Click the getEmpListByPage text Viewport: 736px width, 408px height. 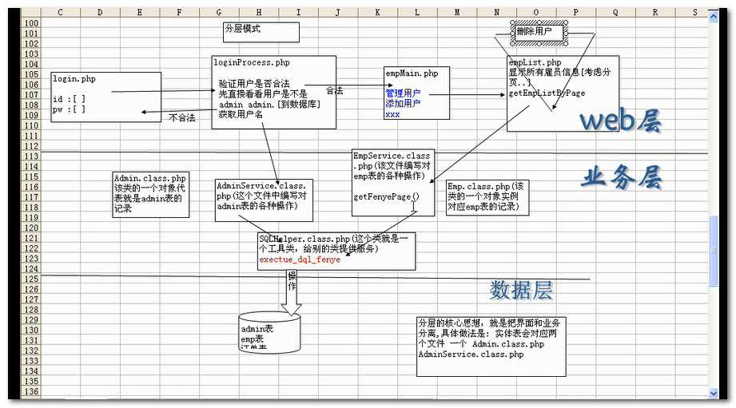pyautogui.click(x=547, y=93)
